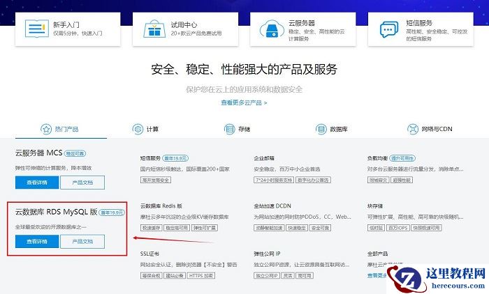Open the SSL证书 product link

149,254
